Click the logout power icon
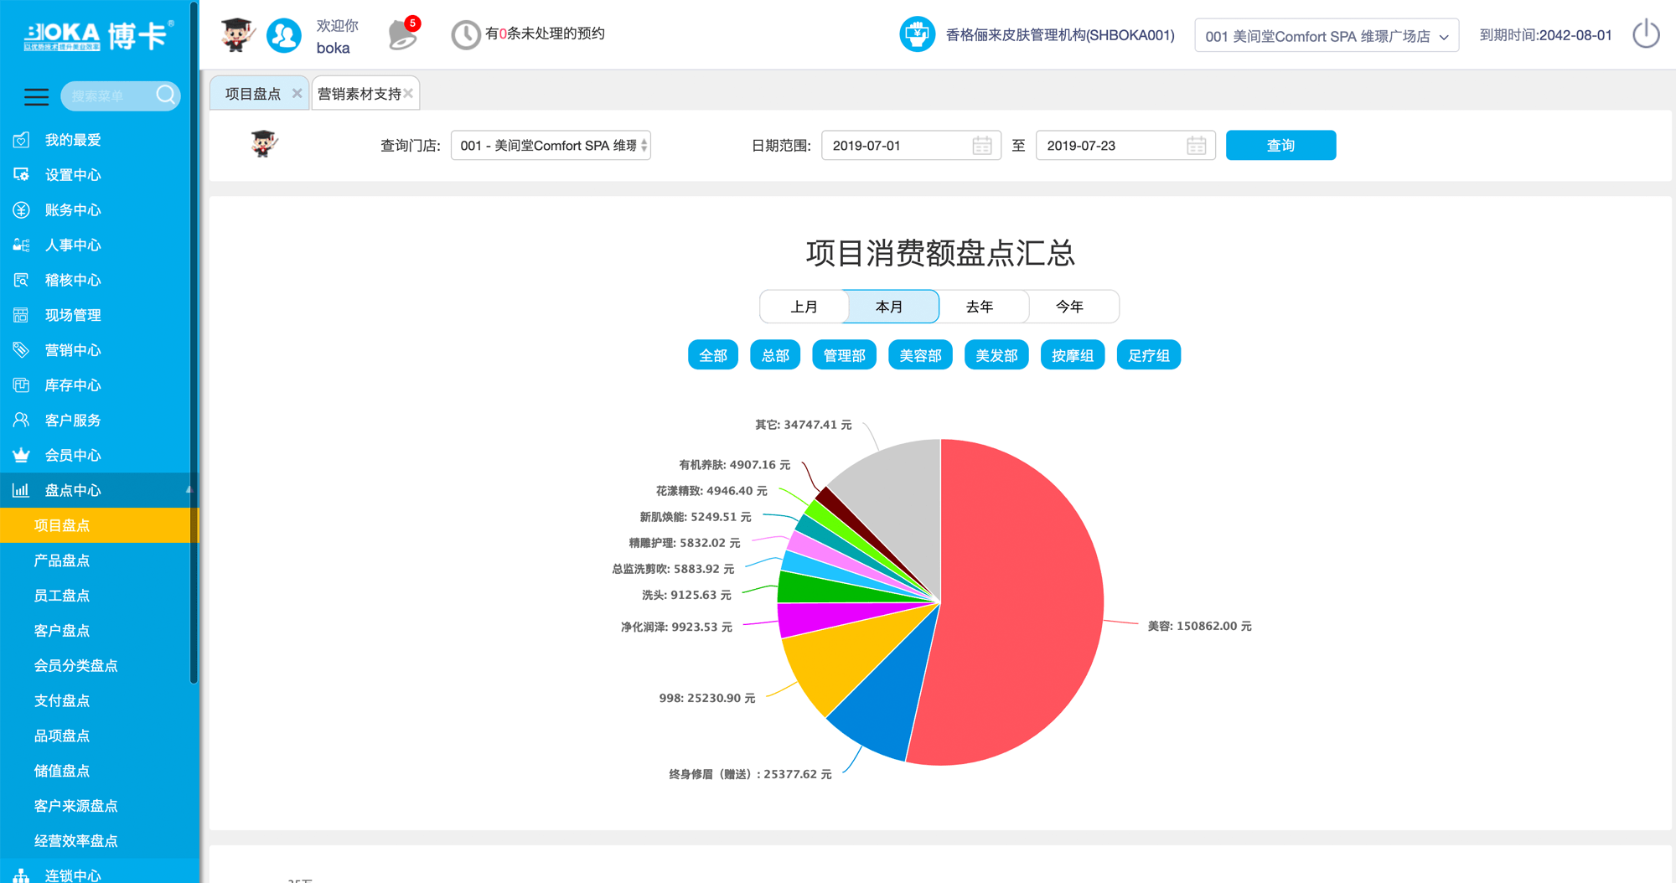The image size is (1676, 883). [1645, 34]
